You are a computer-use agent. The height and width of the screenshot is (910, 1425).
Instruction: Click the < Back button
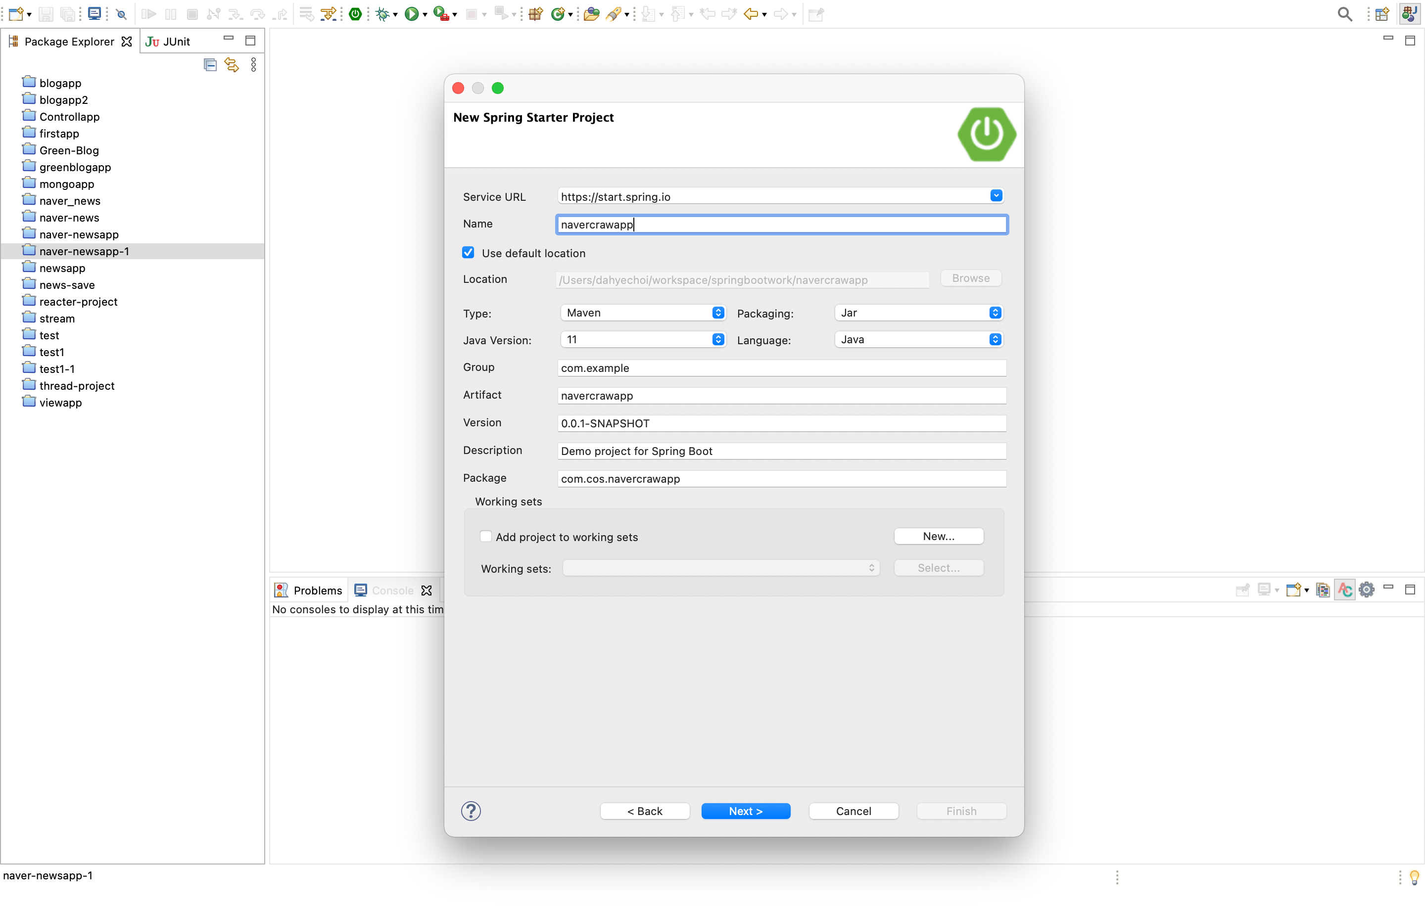(644, 811)
